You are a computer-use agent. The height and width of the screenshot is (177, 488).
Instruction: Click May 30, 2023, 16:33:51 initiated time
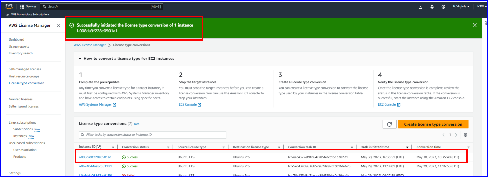(382, 157)
